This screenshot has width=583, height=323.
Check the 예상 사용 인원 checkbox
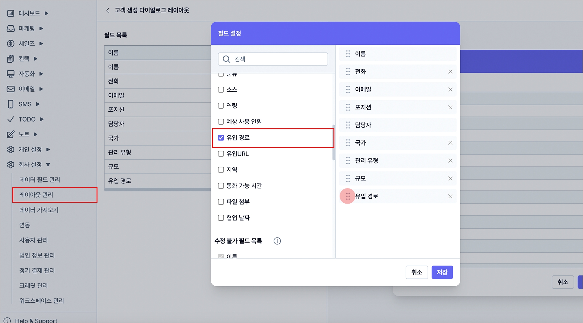point(221,122)
